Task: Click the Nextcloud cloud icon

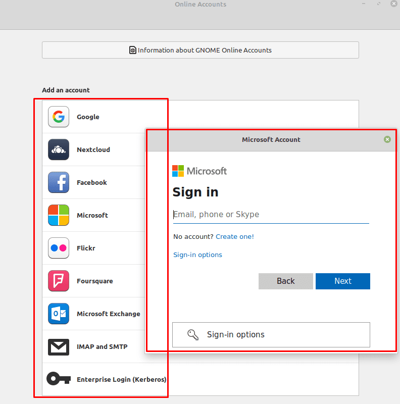Action: pos(59,149)
